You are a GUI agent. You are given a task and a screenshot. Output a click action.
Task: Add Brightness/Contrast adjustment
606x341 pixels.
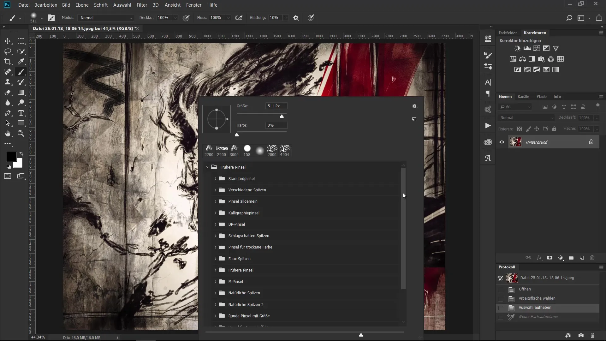point(518,48)
